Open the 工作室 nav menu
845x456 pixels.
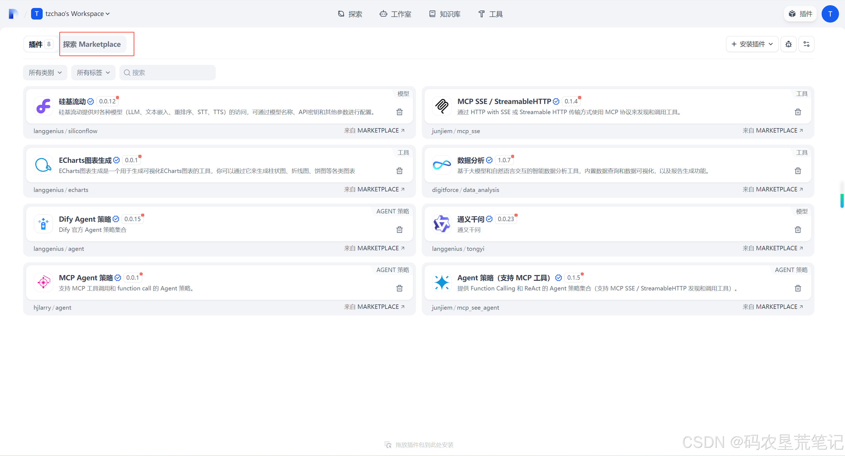(395, 14)
